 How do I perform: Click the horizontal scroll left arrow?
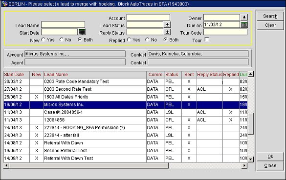coord(6,165)
